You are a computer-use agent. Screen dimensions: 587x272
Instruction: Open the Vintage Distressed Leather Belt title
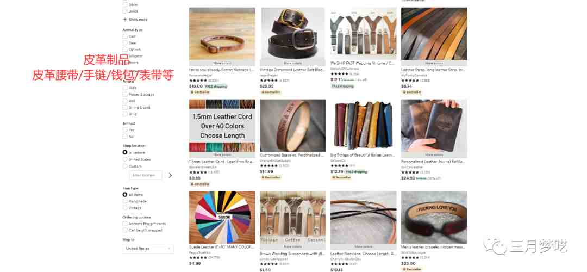click(292, 70)
